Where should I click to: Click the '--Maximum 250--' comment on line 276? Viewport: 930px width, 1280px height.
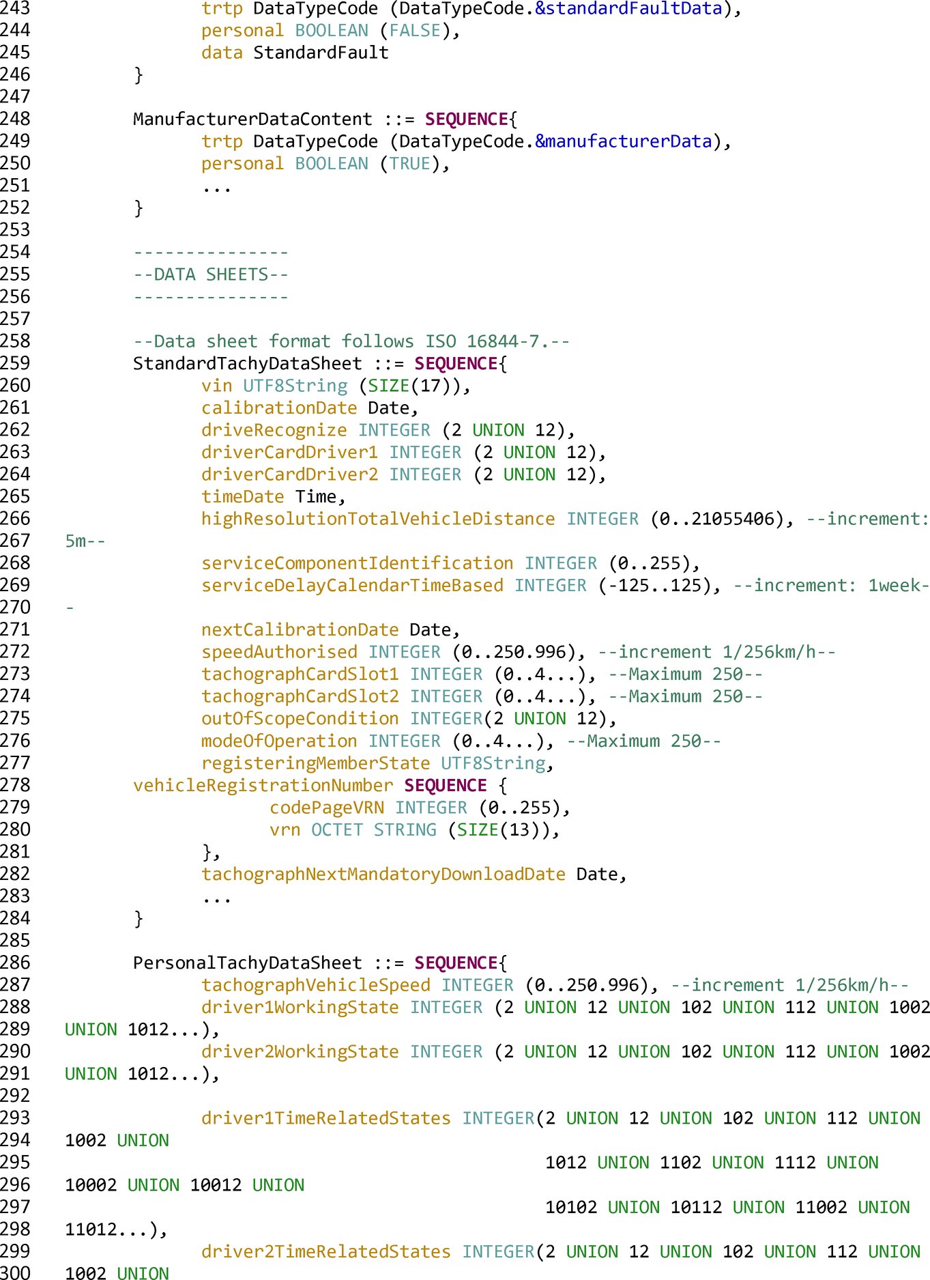[643, 741]
